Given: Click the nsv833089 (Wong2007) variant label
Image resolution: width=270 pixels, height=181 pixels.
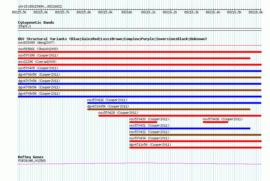Looking at the screenshot, I should coord(36,43).
